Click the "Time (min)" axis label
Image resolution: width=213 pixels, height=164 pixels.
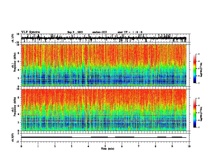tap(108, 149)
